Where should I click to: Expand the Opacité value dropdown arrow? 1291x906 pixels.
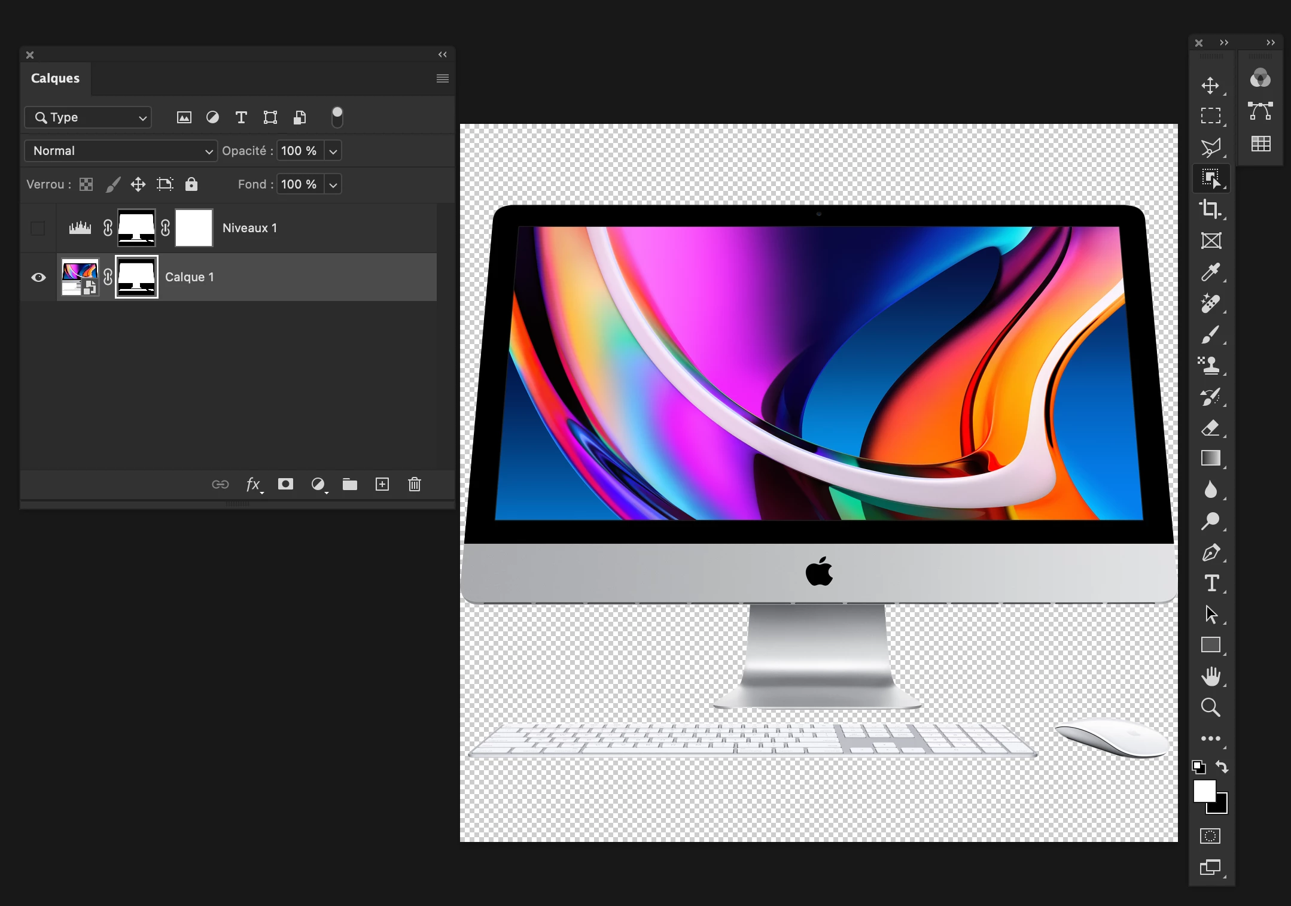(333, 151)
